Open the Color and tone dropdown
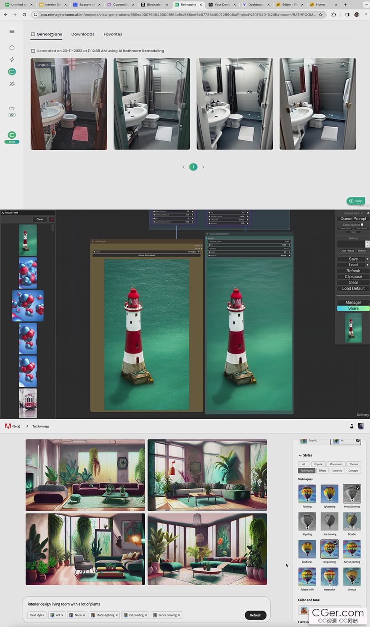Viewport: 370px width, 627px height. [330, 610]
